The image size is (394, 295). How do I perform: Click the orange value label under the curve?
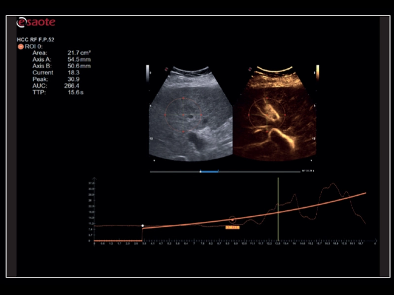coord(232,228)
